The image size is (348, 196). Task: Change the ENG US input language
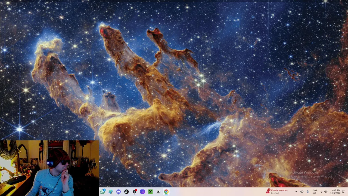click(315, 192)
